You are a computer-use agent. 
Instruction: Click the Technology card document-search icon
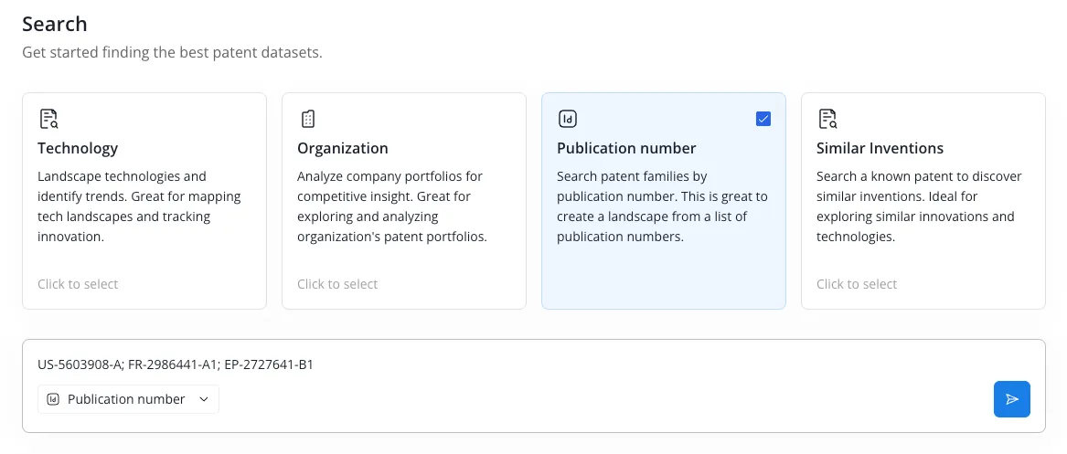pos(48,119)
